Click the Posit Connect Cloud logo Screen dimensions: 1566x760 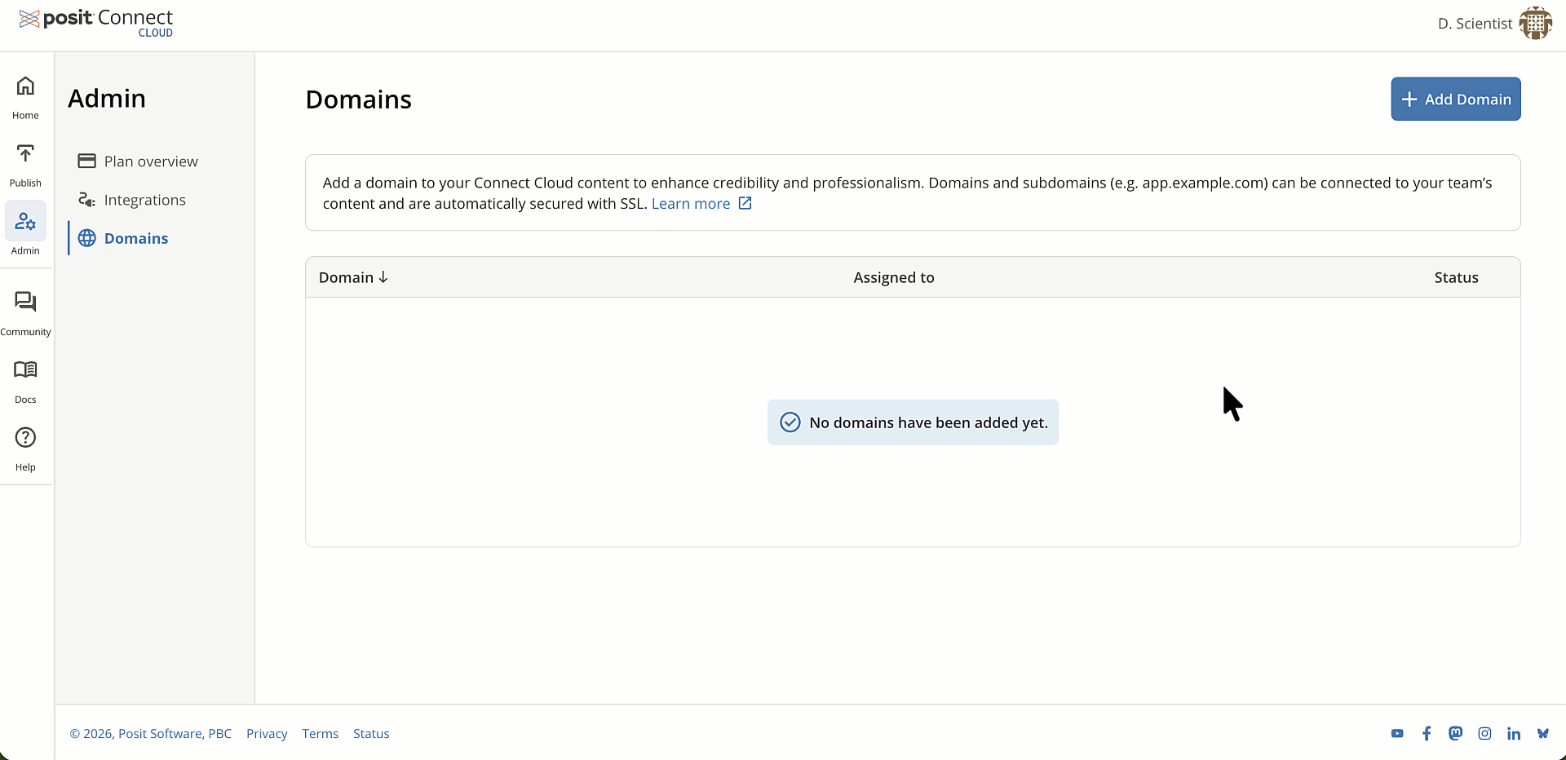click(96, 22)
